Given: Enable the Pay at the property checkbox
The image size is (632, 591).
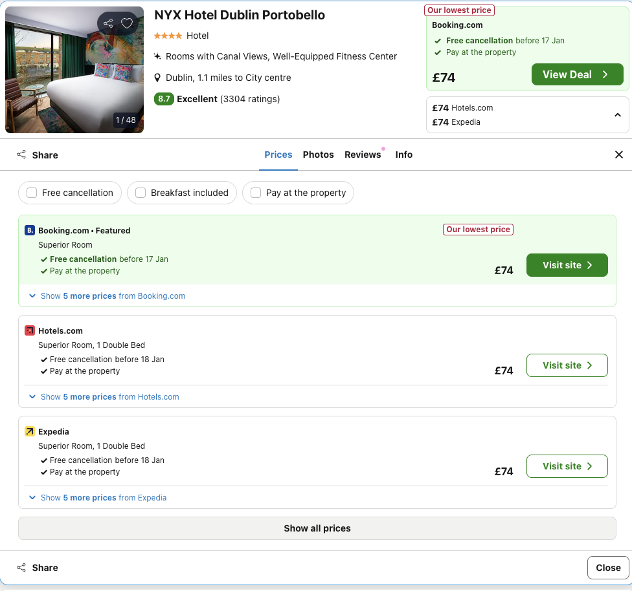Looking at the screenshot, I should 256,193.
